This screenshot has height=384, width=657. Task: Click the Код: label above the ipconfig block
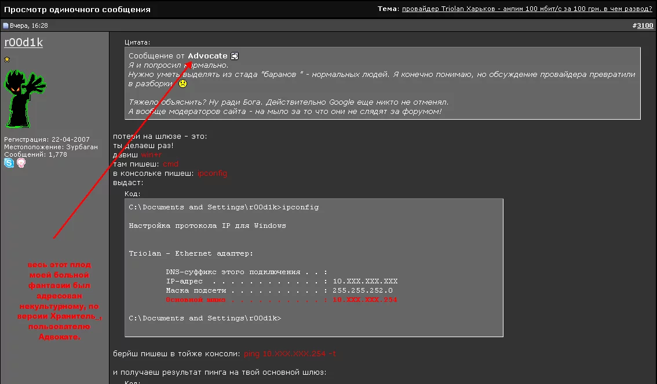(133, 194)
